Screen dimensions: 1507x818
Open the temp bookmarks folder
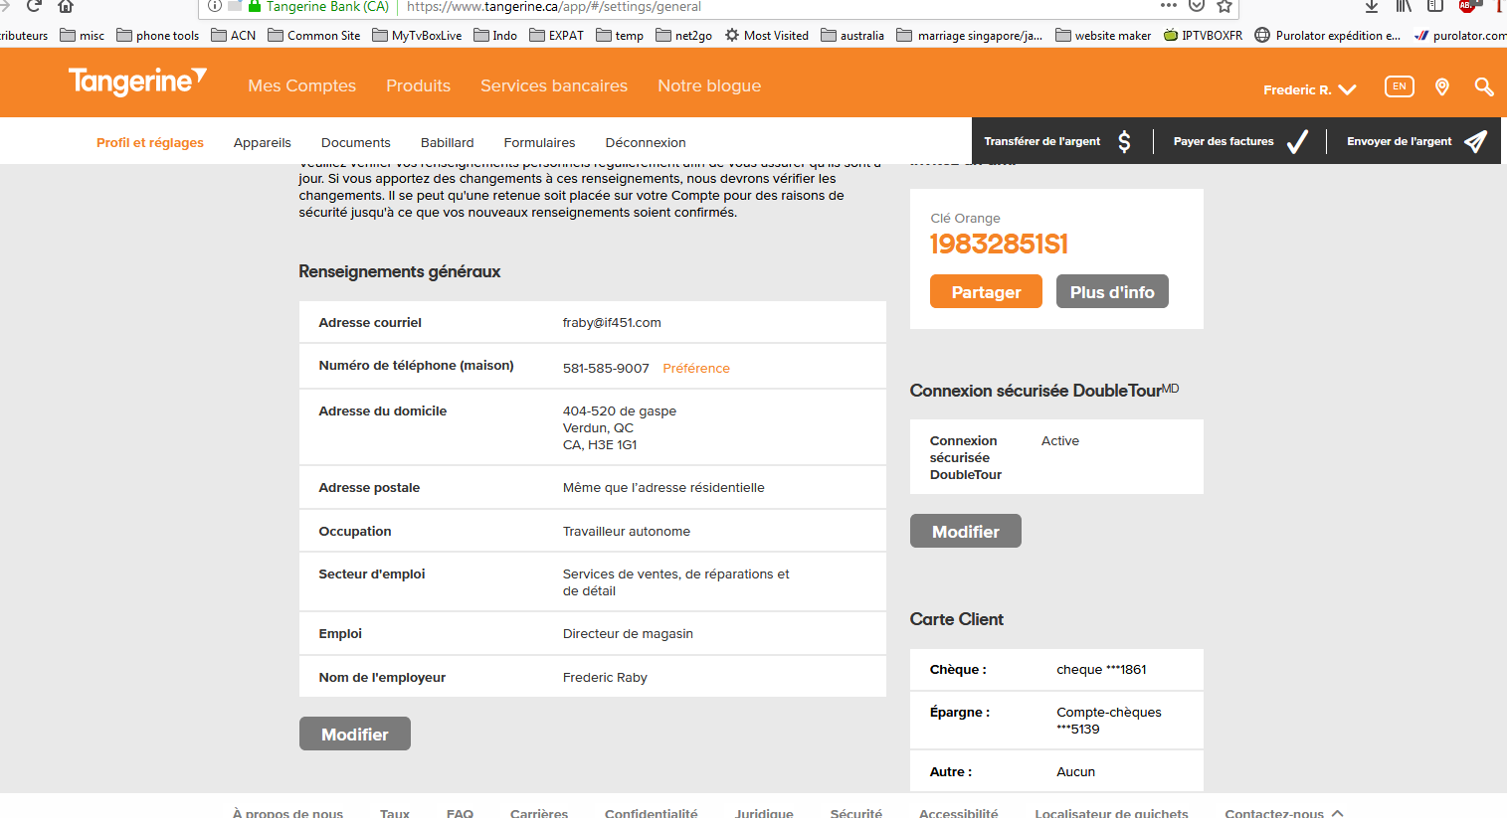pos(620,35)
